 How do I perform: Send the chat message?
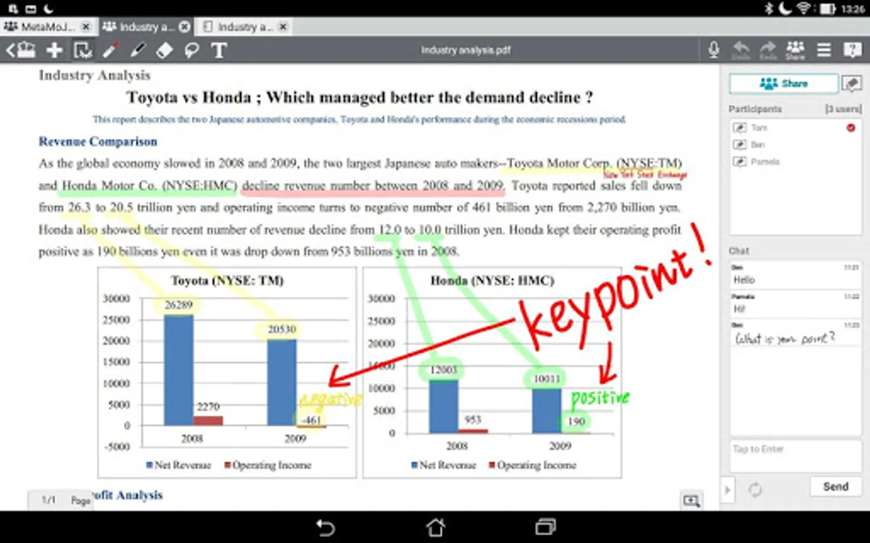[x=836, y=486]
